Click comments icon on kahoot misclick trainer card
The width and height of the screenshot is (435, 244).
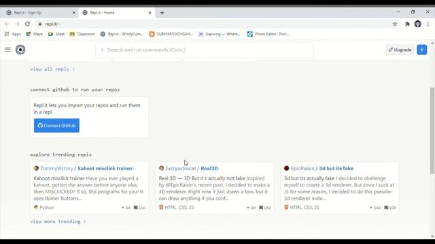[136, 207]
